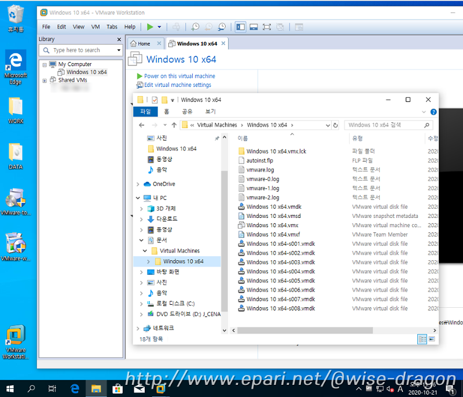
Task: Take a snapshot of this virtual machine
Action: pos(195,27)
